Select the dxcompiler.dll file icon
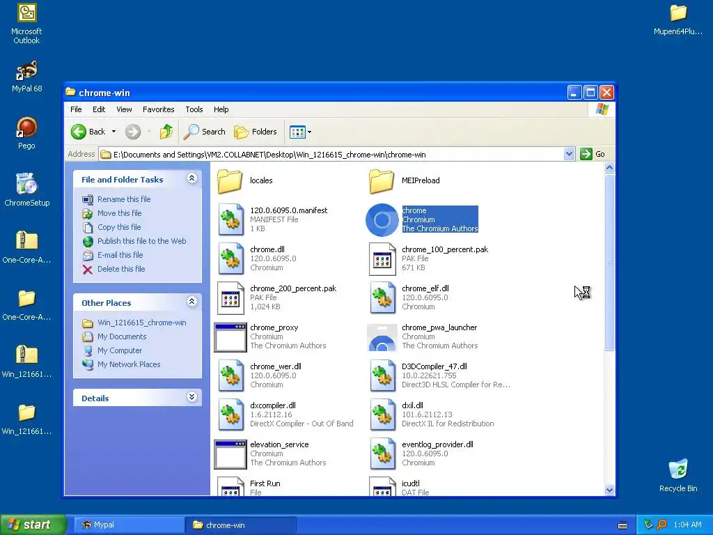This screenshot has height=535, width=713. coord(230,415)
